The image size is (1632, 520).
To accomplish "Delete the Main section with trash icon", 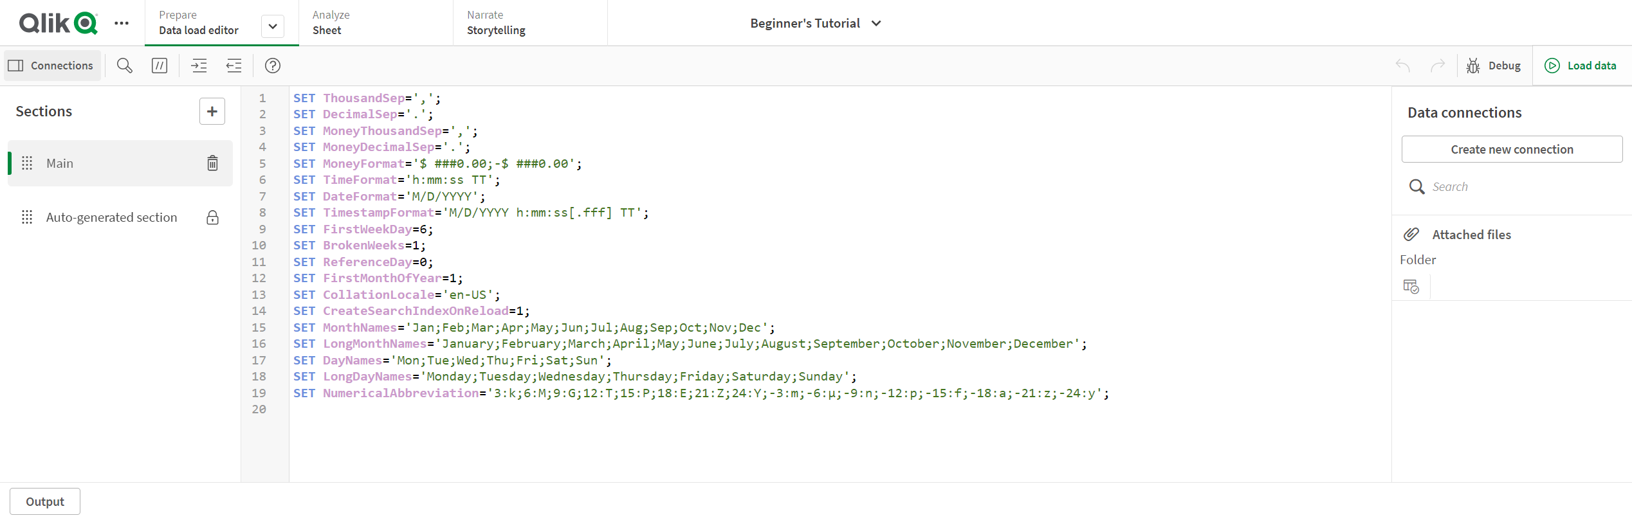I will [x=212, y=163].
